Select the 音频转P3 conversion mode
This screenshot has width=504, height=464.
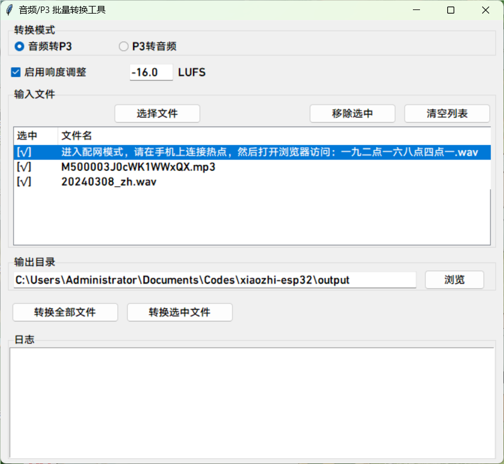[x=20, y=46]
